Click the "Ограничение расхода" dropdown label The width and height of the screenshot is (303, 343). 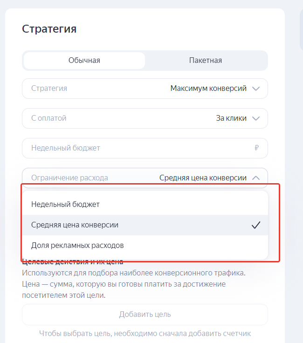pos(69,178)
